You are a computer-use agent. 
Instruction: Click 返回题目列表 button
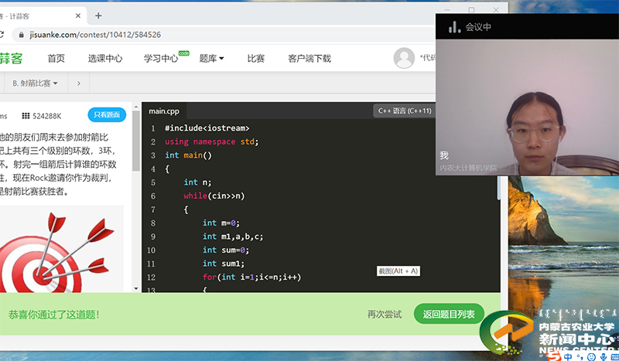[x=449, y=314]
